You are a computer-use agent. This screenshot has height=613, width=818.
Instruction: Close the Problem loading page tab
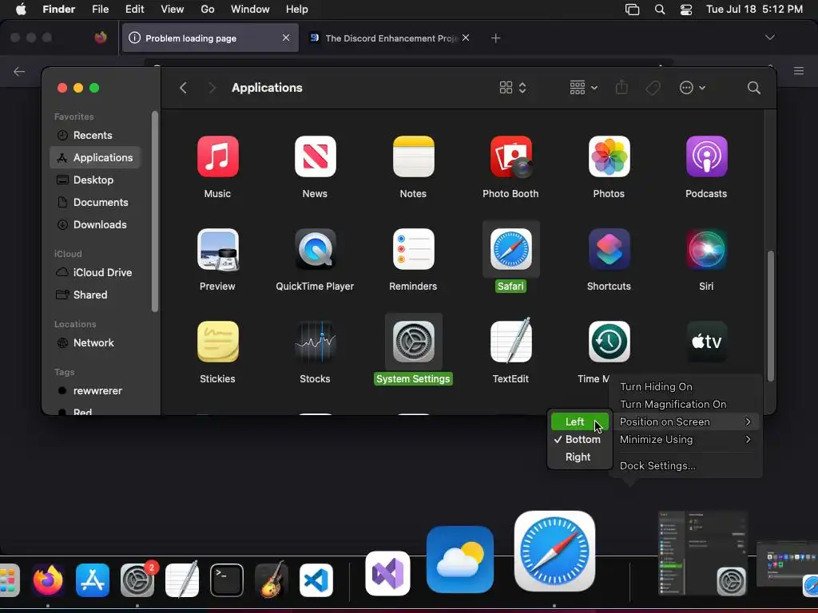click(x=286, y=38)
